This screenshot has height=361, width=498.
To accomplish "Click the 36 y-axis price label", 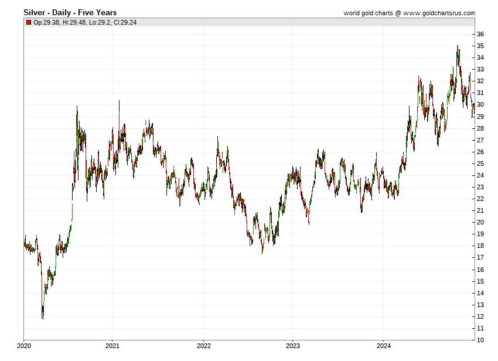I will [480, 34].
